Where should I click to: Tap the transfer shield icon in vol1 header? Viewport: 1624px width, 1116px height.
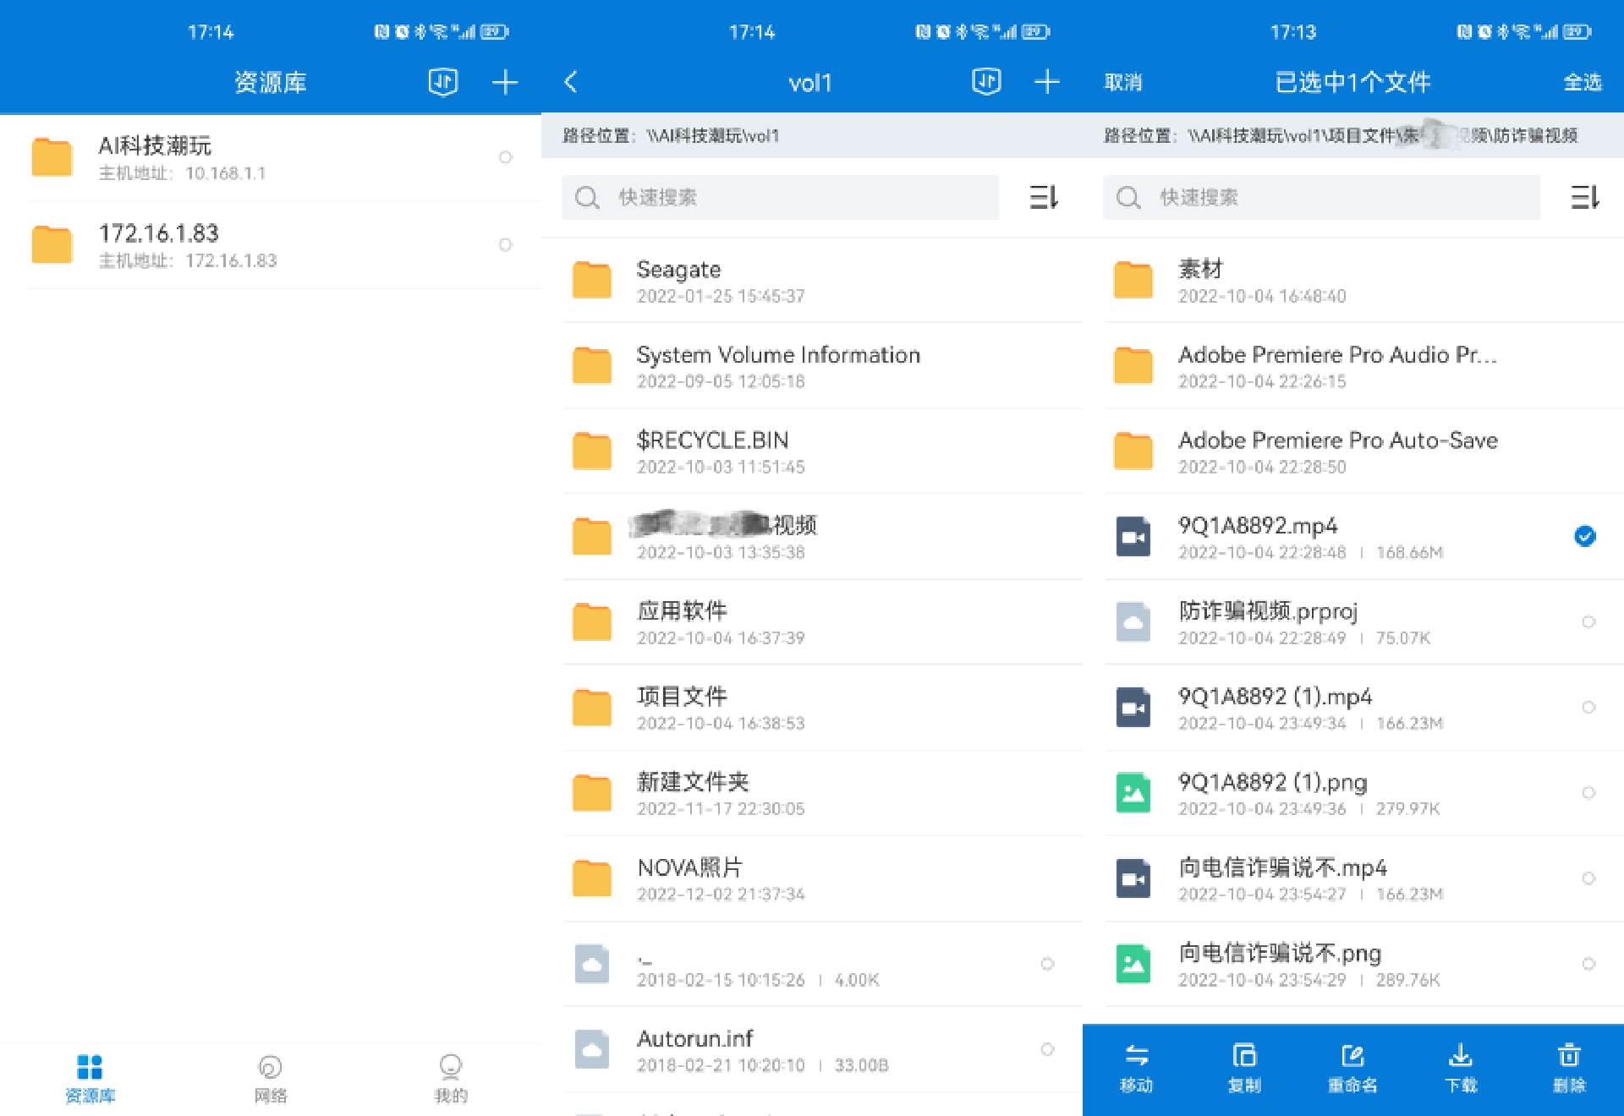click(986, 82)
